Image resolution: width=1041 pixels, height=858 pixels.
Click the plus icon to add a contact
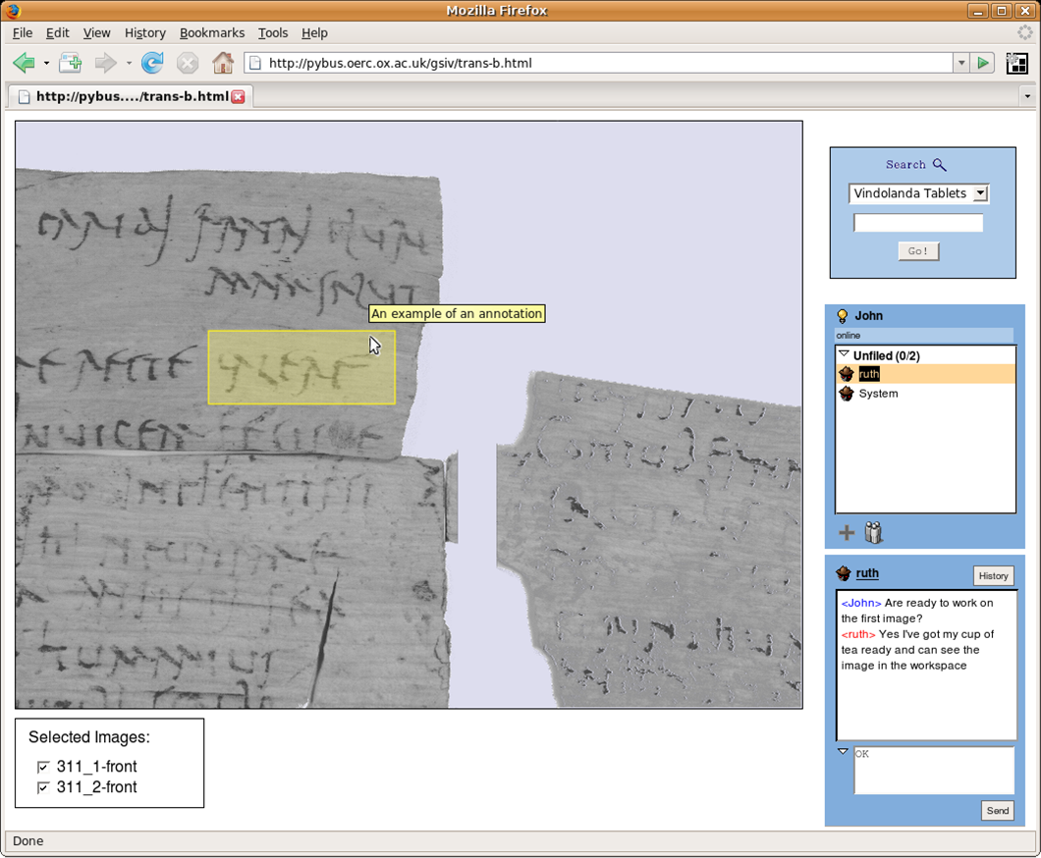coord(847,533)
